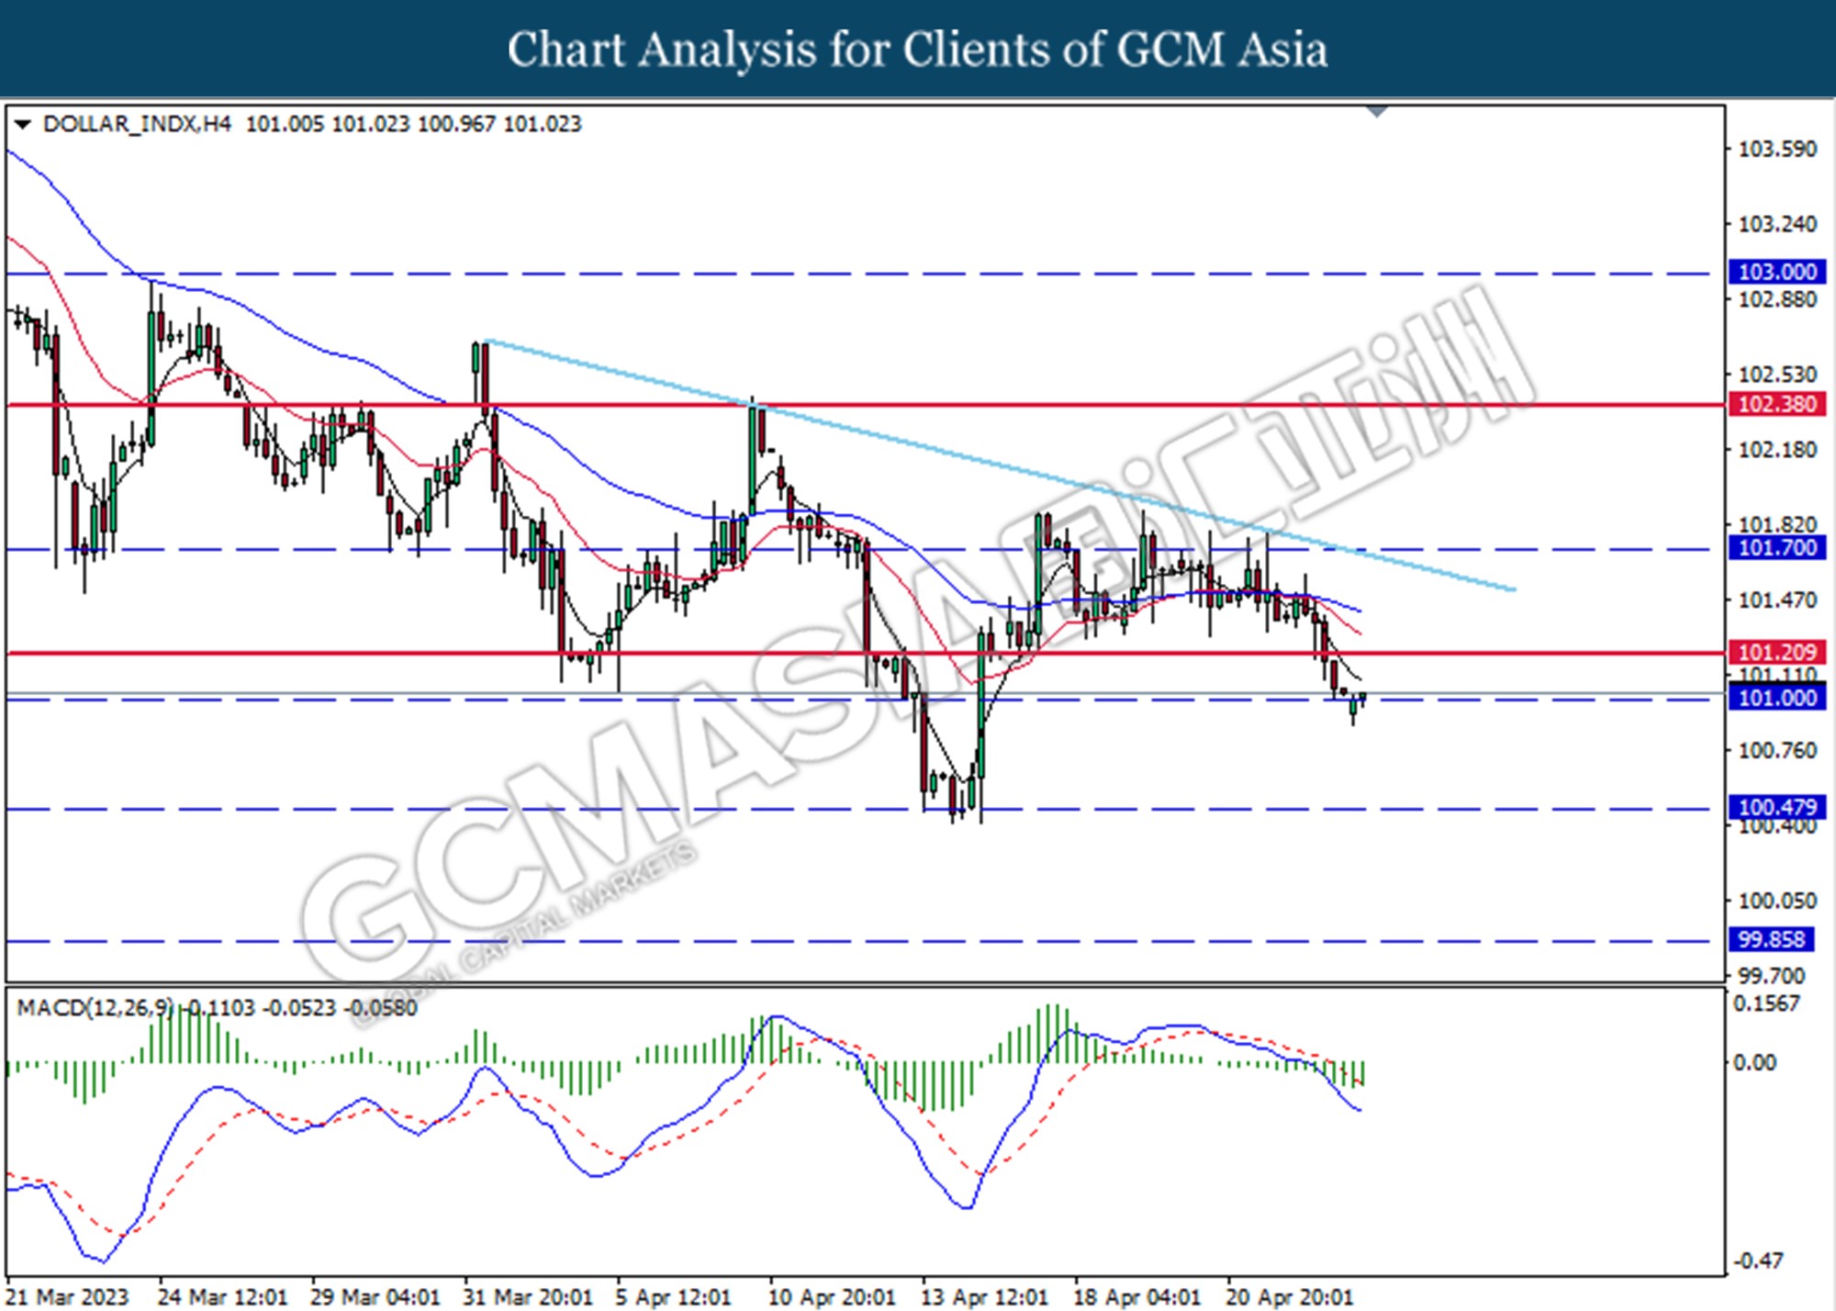The width and height of the screenshot is (1836, 1311).
Task: Click the 29 Mar 04:01 time label
Action: [375, 1297]
